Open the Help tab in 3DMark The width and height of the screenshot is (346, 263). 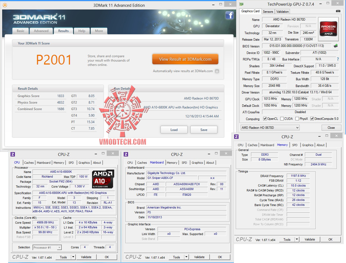[x=82, y=31]
